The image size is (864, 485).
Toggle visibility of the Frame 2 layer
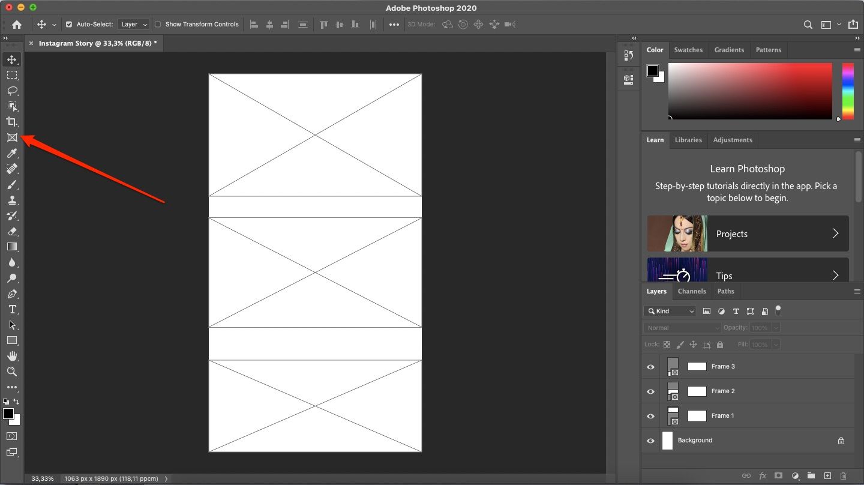650,391
